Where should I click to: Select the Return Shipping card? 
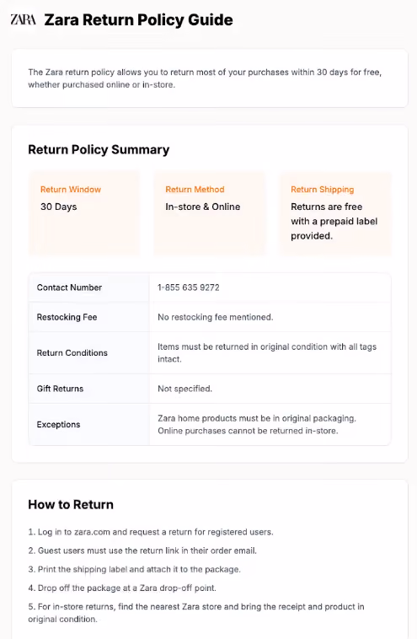coord(334,213)
